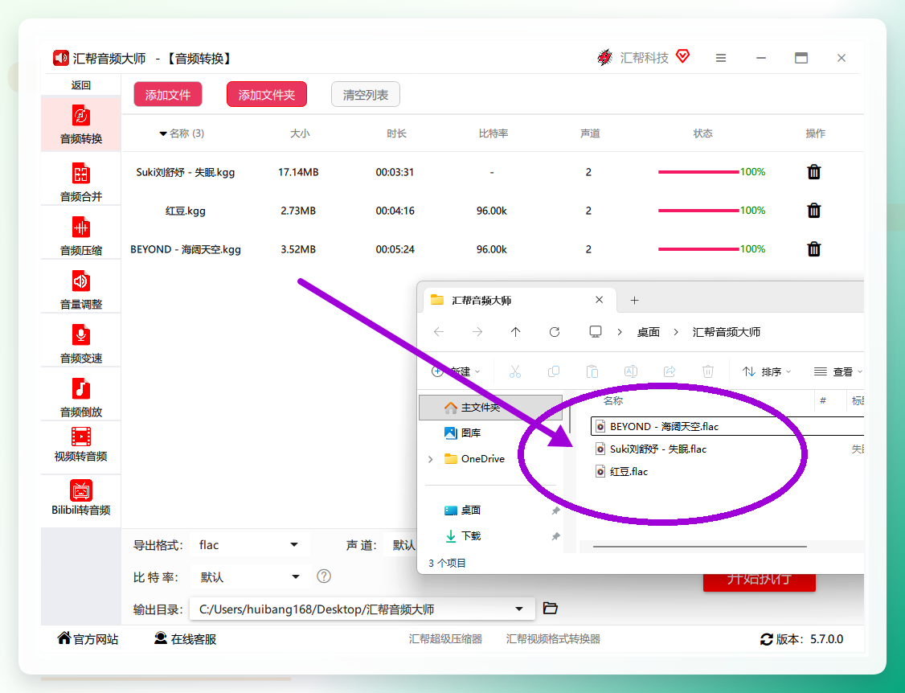The image size is (905, 693).
Task: Add a new Explorer tab
Action: click(634, 300)
